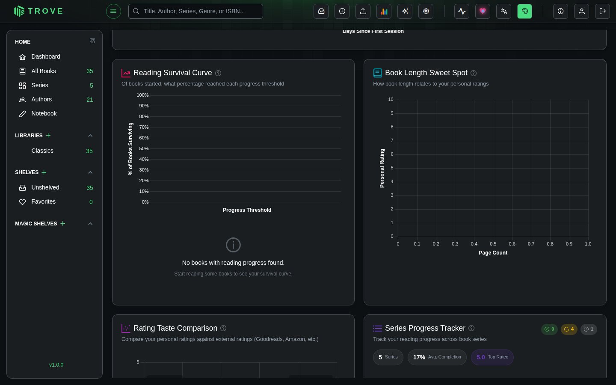Add a new shelf with the plus icon
This screenshot has height=385, width=616.
coord(44,172)
